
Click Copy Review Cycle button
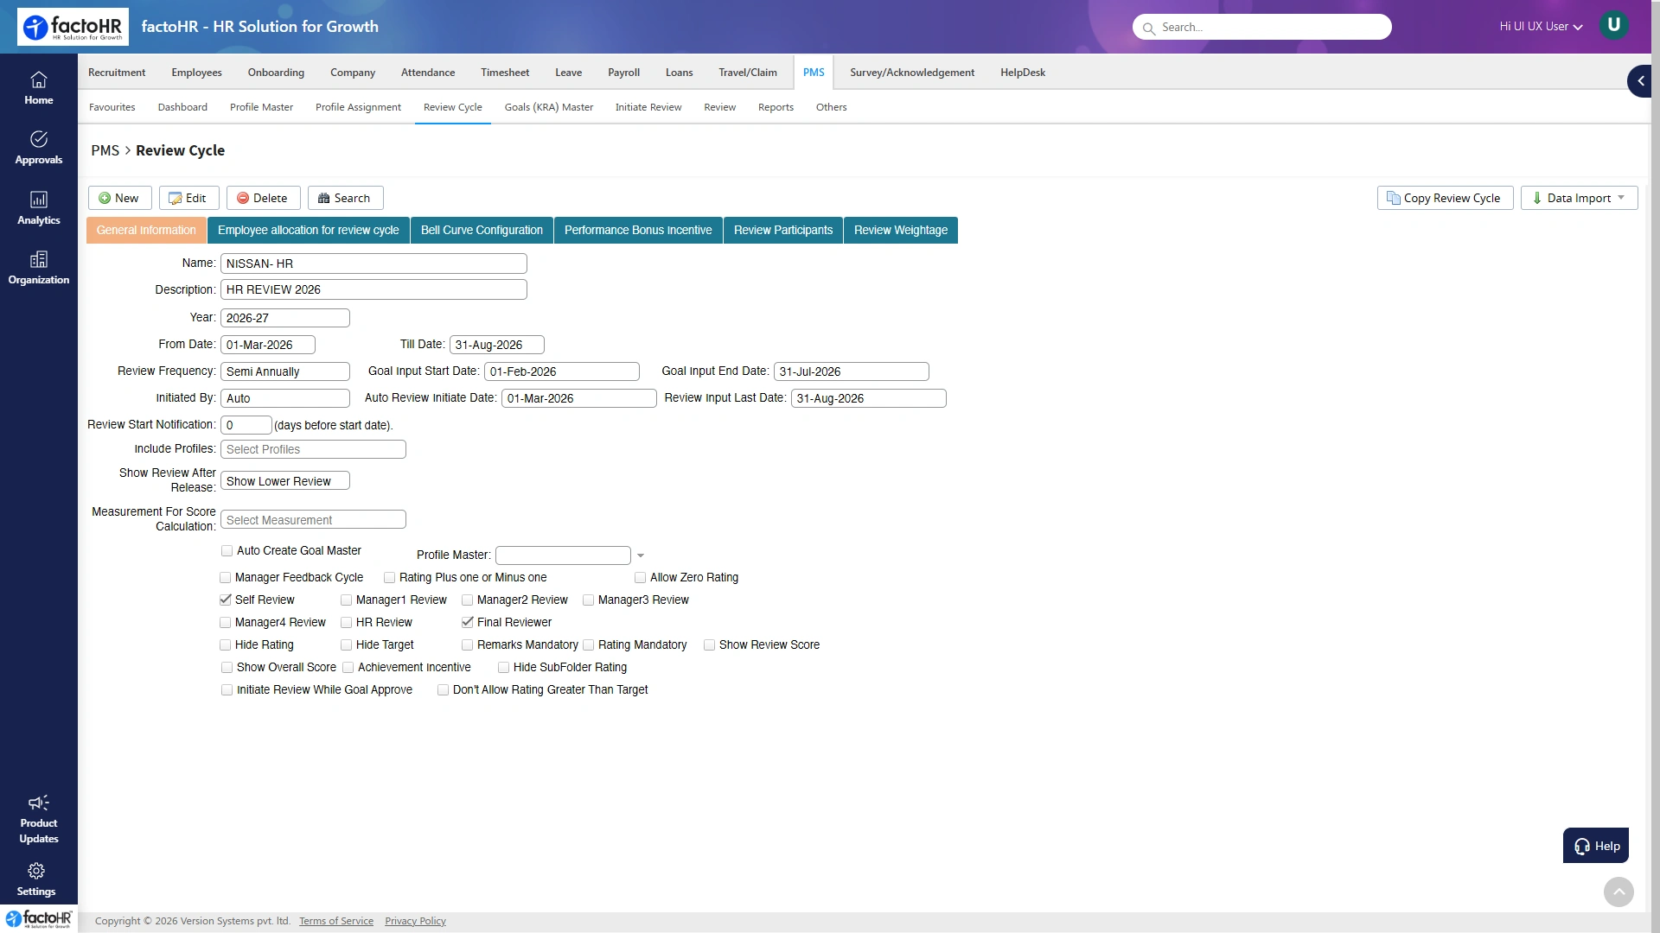1445,198
